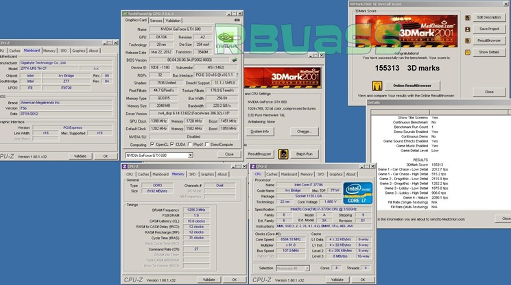The height and width of the screenshot is (285, 511).
Task: Click the BIOS Version field in GPU-Z
Action: click(190, 60)
